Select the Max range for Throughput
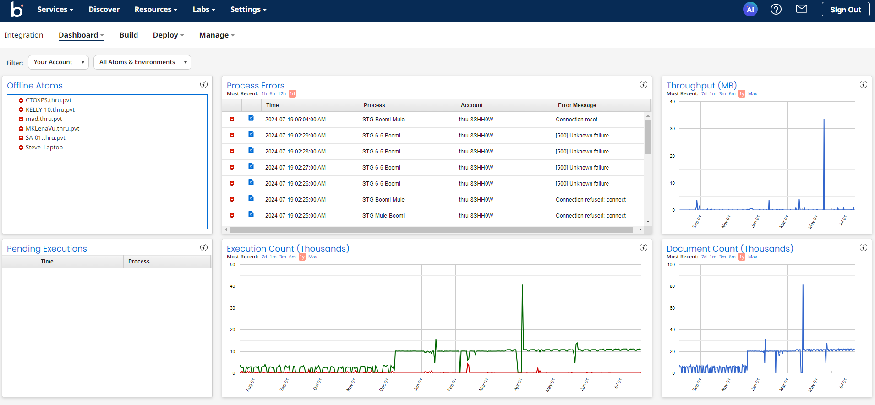The image size is (875, 405). click(752, 94)
